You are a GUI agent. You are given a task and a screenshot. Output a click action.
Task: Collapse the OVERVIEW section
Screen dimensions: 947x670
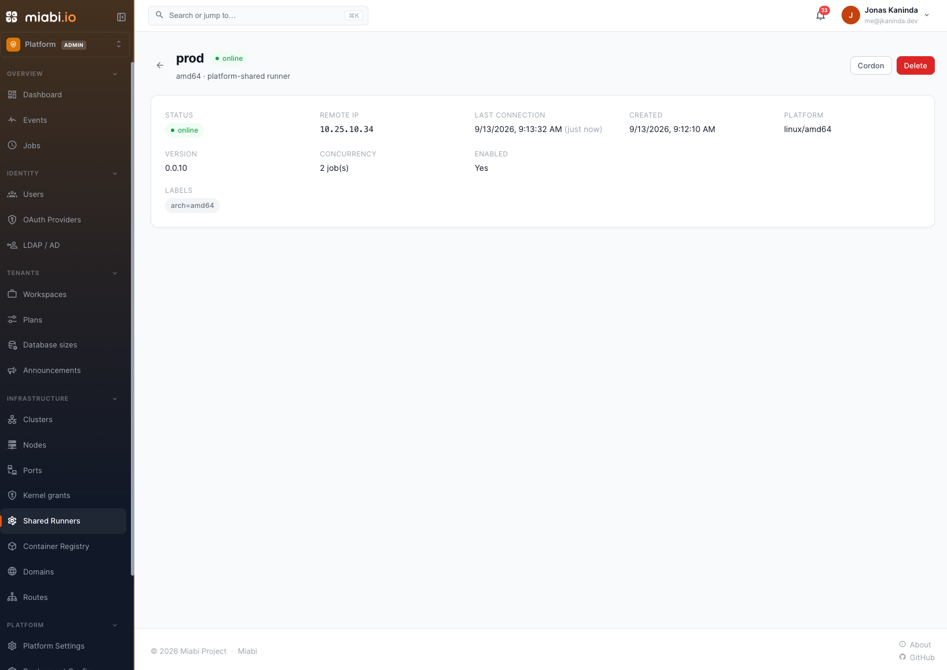tap(115, 74)
